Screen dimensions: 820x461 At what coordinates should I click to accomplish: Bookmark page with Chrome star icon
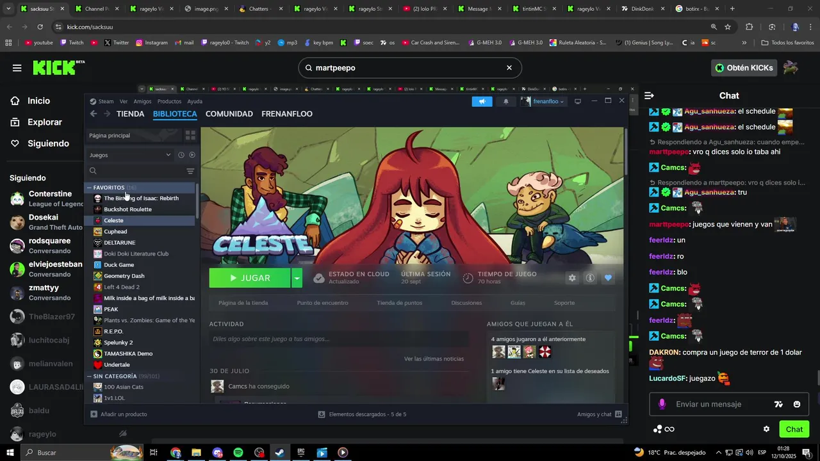pyautogui.click(x=728, y=27)
